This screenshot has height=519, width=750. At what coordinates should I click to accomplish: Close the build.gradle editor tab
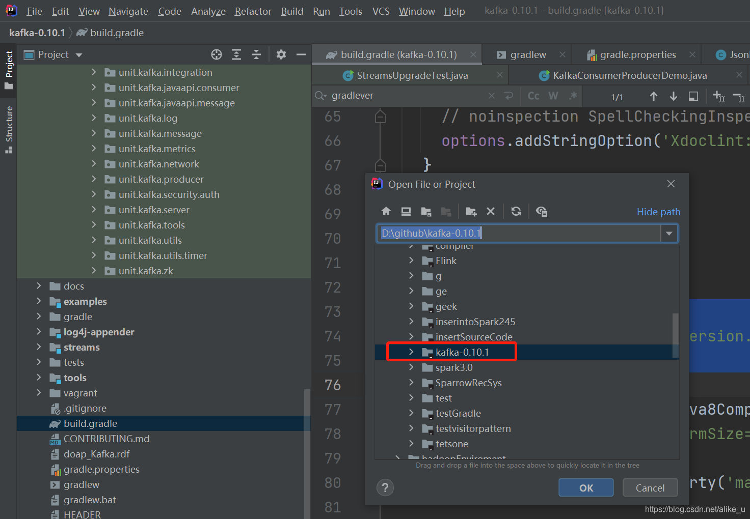click(x=473, y=54)
